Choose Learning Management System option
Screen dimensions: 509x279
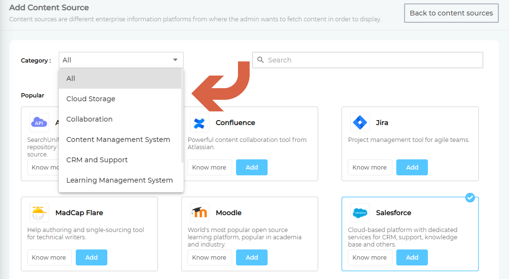coord(119,180)
